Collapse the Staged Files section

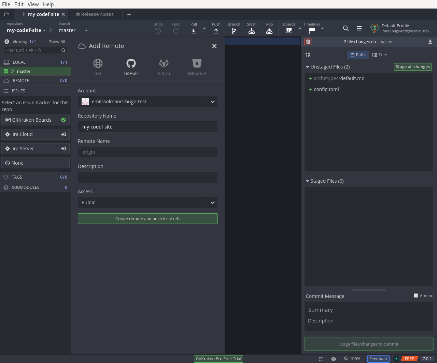[x=307, y=181]
